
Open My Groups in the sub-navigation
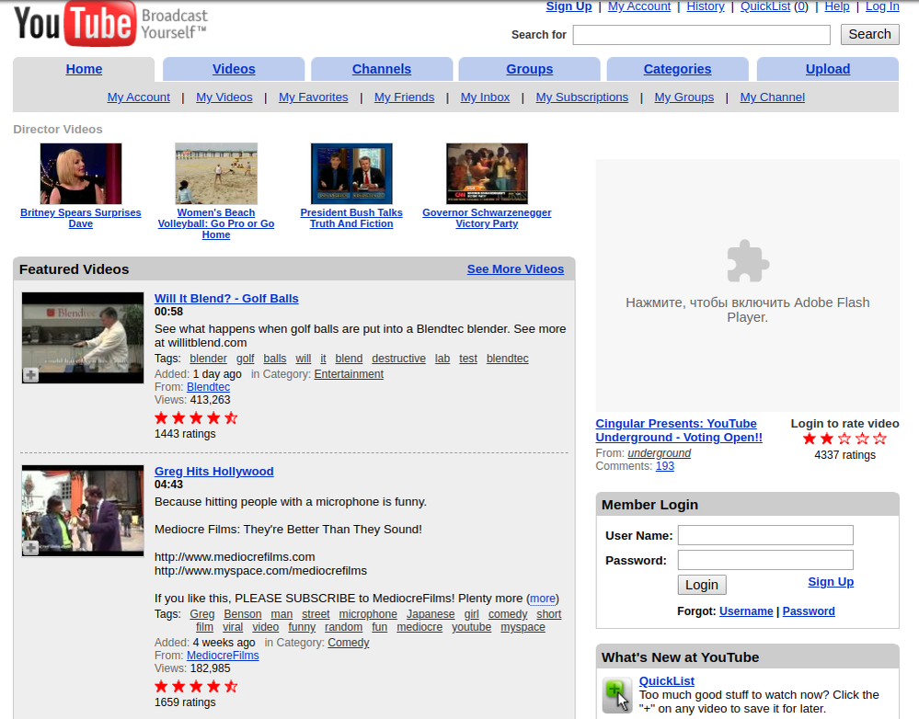point(684,97)
